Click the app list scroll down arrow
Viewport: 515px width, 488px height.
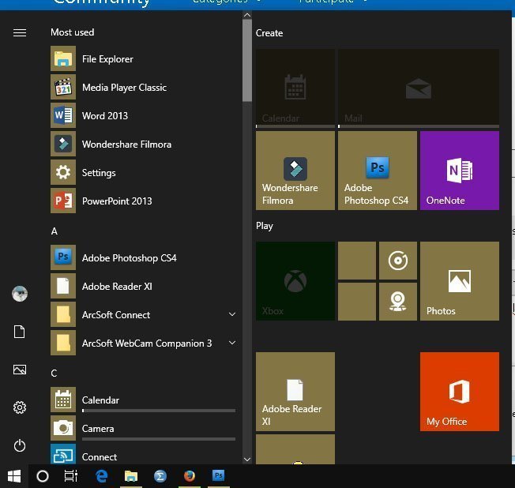pos(247,460)
